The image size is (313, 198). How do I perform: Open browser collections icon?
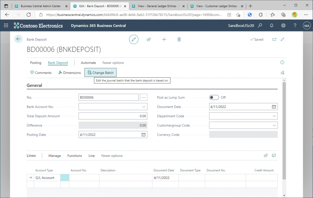(x=283, y=15)
